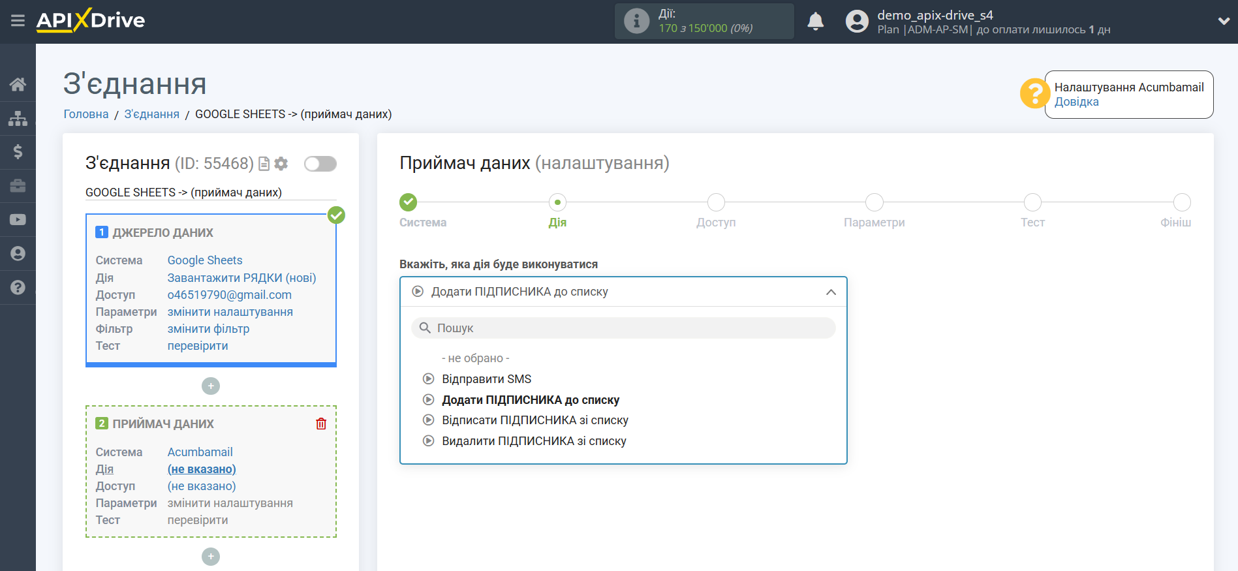This screenshot has width=1238, height=571.
Task: Click the notifications bell icon
Action: tap(815, 22)
